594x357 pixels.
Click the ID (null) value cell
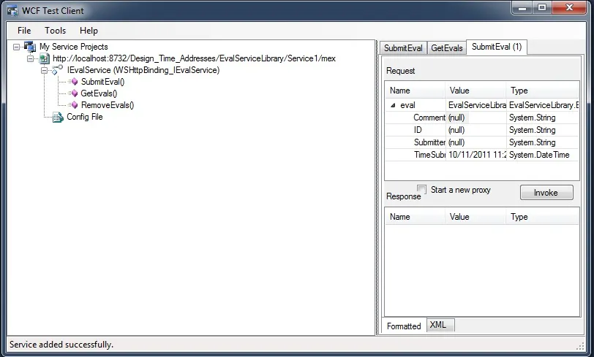click(475, 130)
